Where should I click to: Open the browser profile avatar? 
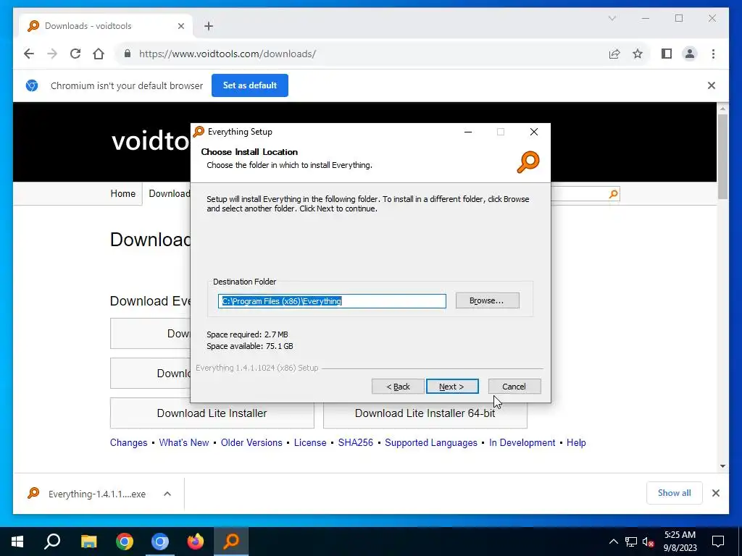coord(690,54)
